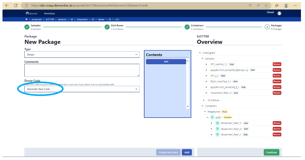The width and height of the screenshot is (305, 160).
Task: Click the Add button in Contents
Action: pyautogui.click(x=166, y=62)
